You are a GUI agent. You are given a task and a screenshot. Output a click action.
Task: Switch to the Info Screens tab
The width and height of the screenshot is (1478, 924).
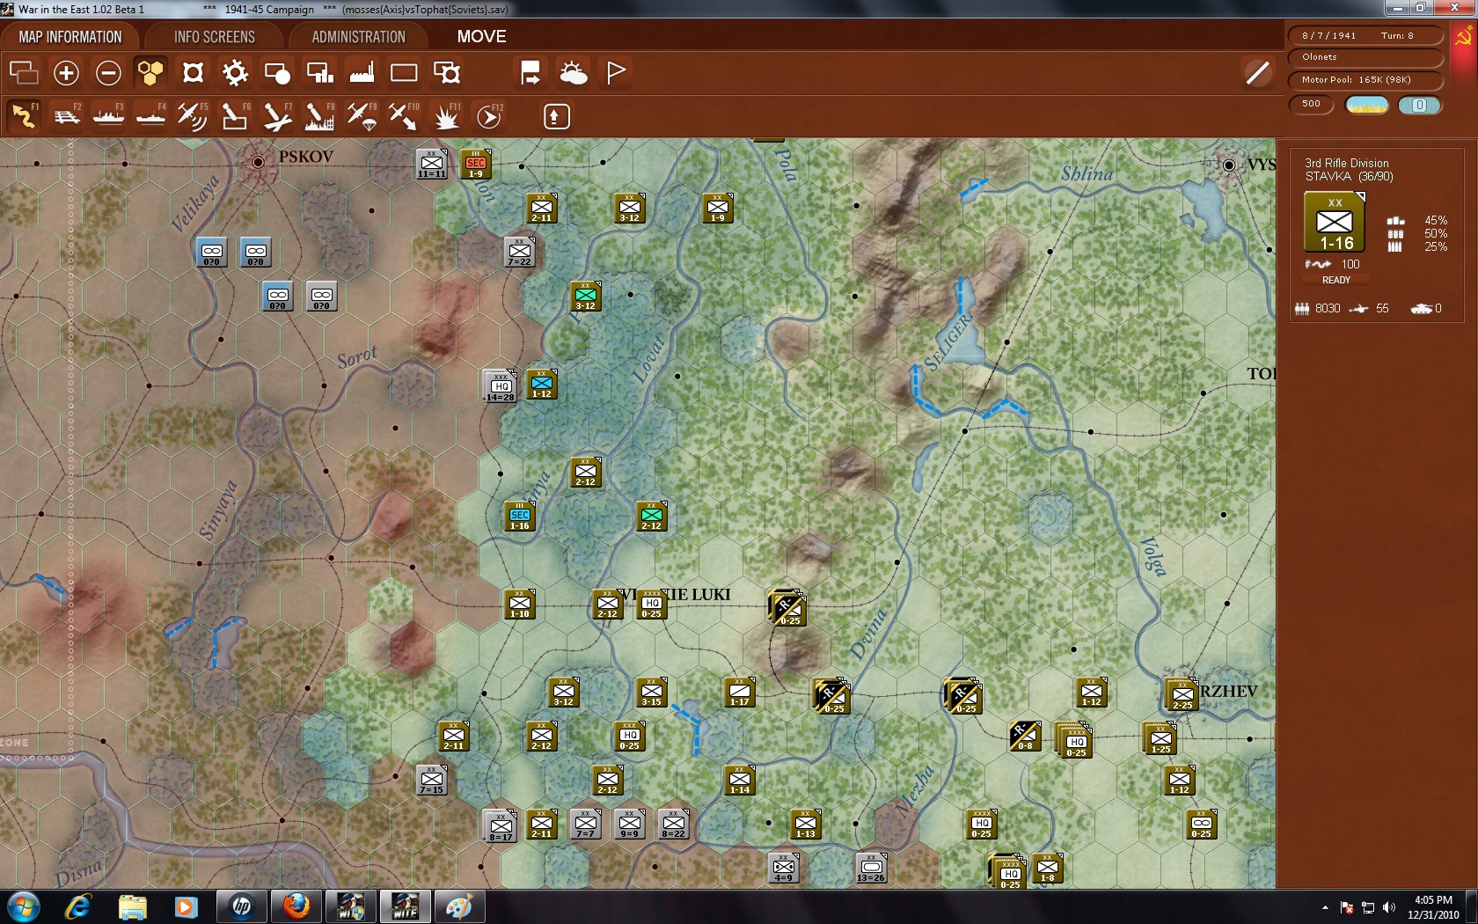pos(215,37)
